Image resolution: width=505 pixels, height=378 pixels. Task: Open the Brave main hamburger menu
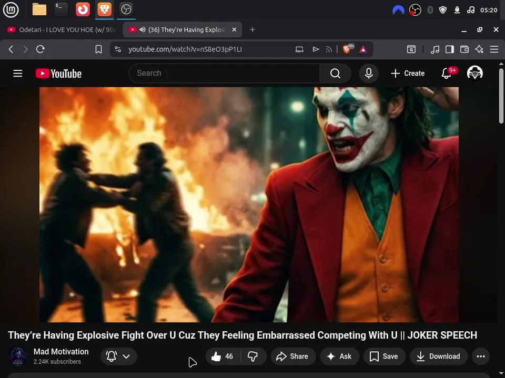coord(494,49)
